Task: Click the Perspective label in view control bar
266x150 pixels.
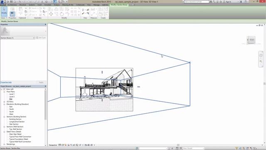Action: [x=53, y=145]
